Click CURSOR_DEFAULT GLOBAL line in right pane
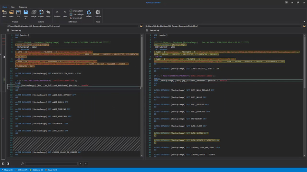The width and height of the screenshot is (307, 172). click(184, 154)
